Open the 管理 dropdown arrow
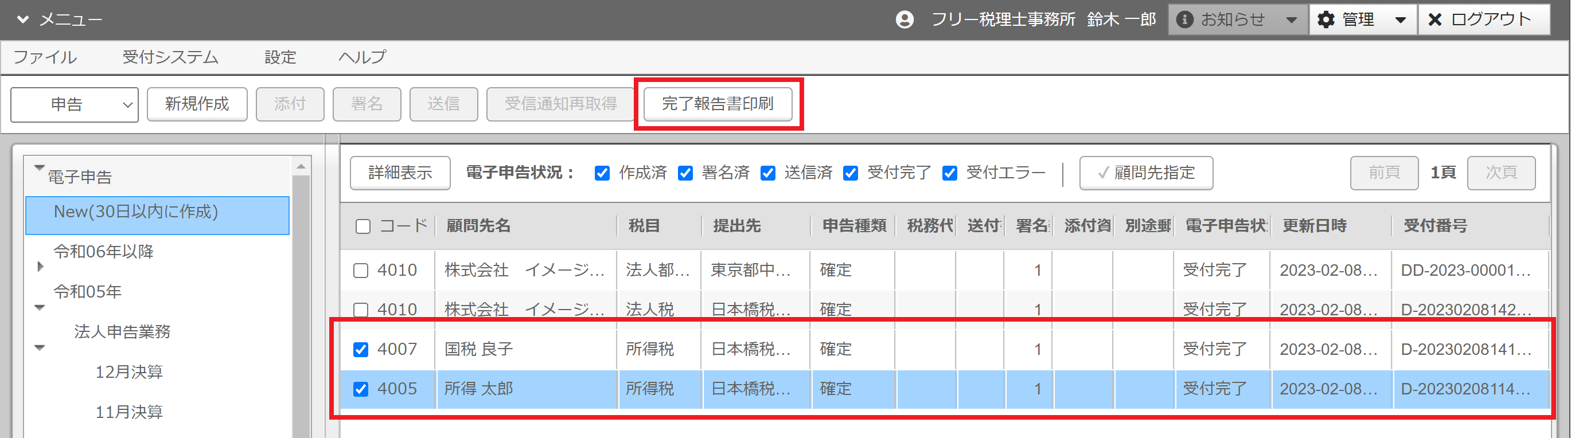Screen dimensions: 1571x438 [x=1401, y=20]
